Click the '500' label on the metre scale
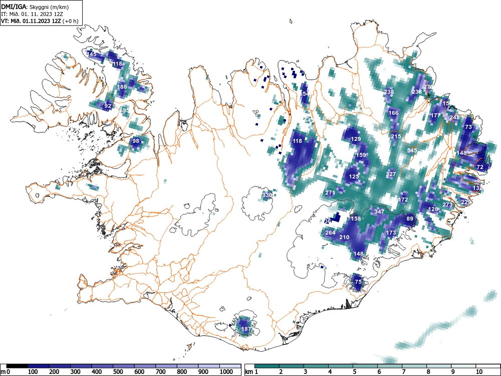The image size is (501, 376). 118,371
